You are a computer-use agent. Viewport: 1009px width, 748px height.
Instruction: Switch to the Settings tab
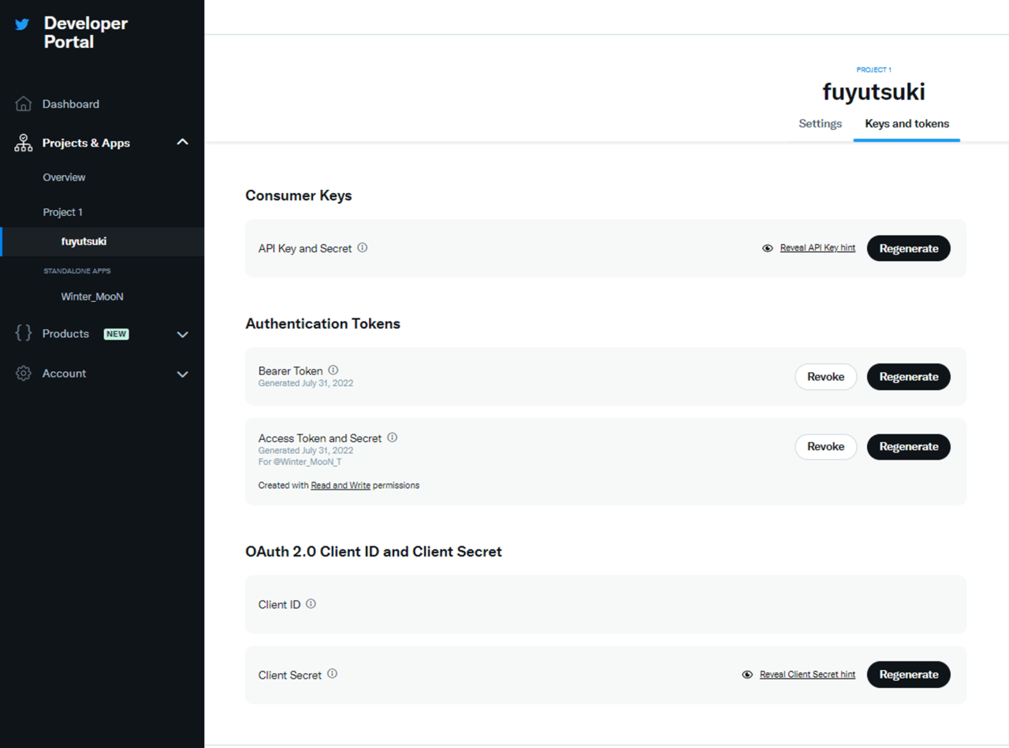click(821, 124)
